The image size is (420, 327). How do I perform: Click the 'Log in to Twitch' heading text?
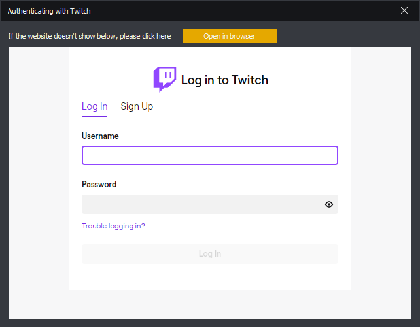pos(224,80)
